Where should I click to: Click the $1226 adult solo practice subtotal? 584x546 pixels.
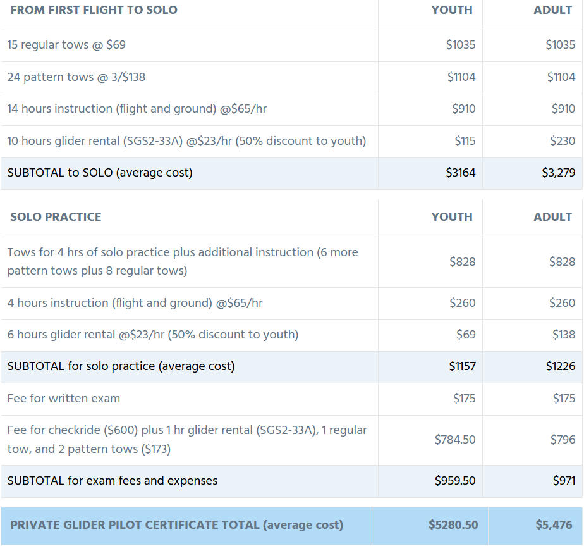[x=561, y=366]
